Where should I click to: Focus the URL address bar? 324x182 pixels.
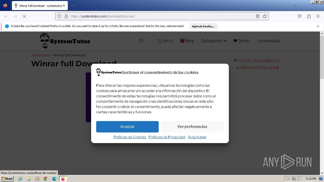click(x=162, y=16)
